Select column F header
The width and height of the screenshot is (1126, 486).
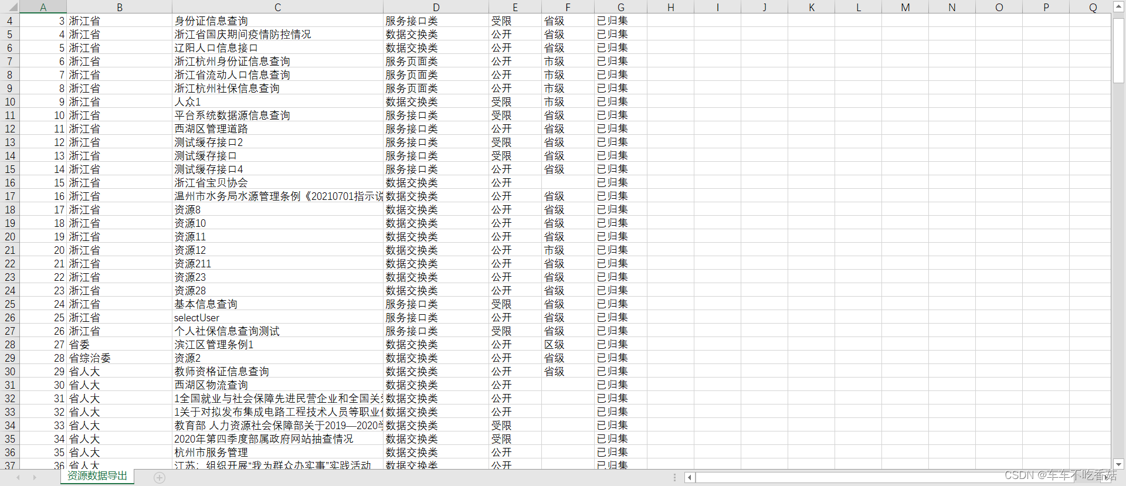[568, 7]
